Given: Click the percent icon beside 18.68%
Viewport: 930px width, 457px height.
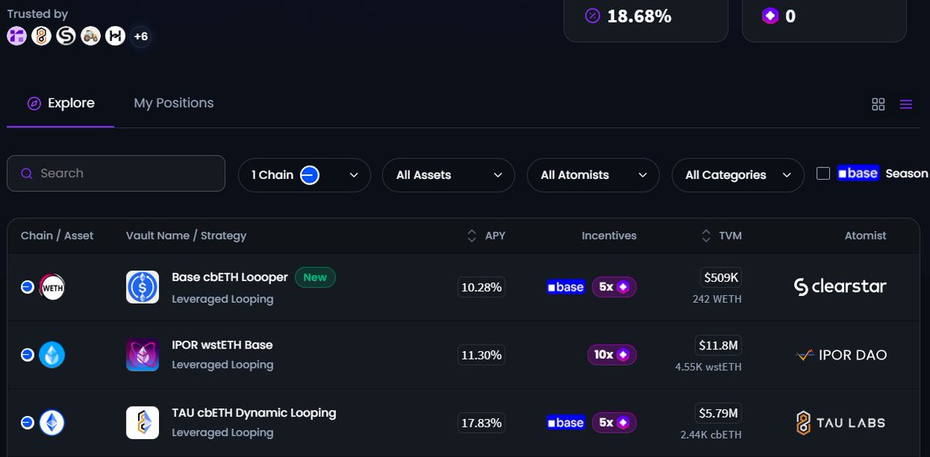Looking at the screenshot, I should pos(593,16).
